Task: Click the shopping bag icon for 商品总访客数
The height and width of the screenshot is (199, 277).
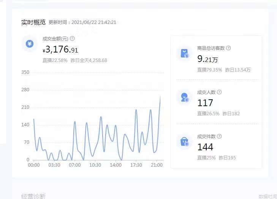Action: (x=185, y=53)
